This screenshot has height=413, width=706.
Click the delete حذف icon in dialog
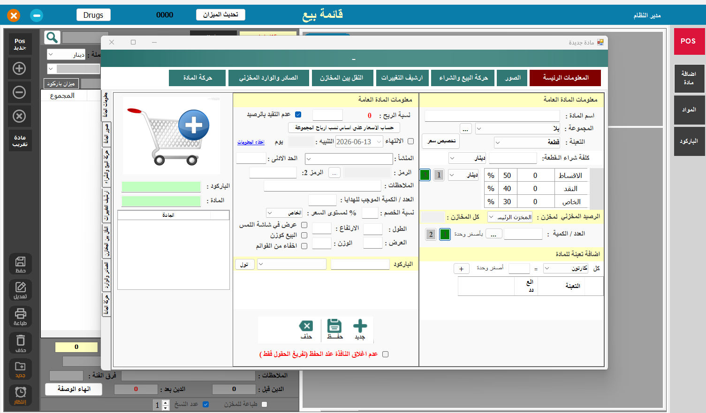306,329
